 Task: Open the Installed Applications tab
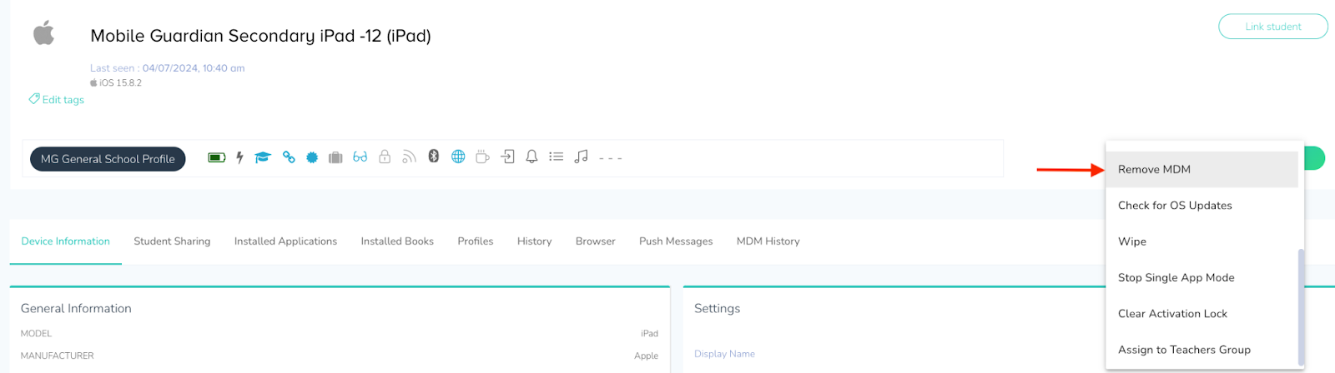(x=285, y=241)
